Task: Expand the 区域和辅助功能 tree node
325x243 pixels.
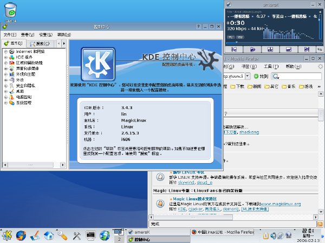Action: 6,63
